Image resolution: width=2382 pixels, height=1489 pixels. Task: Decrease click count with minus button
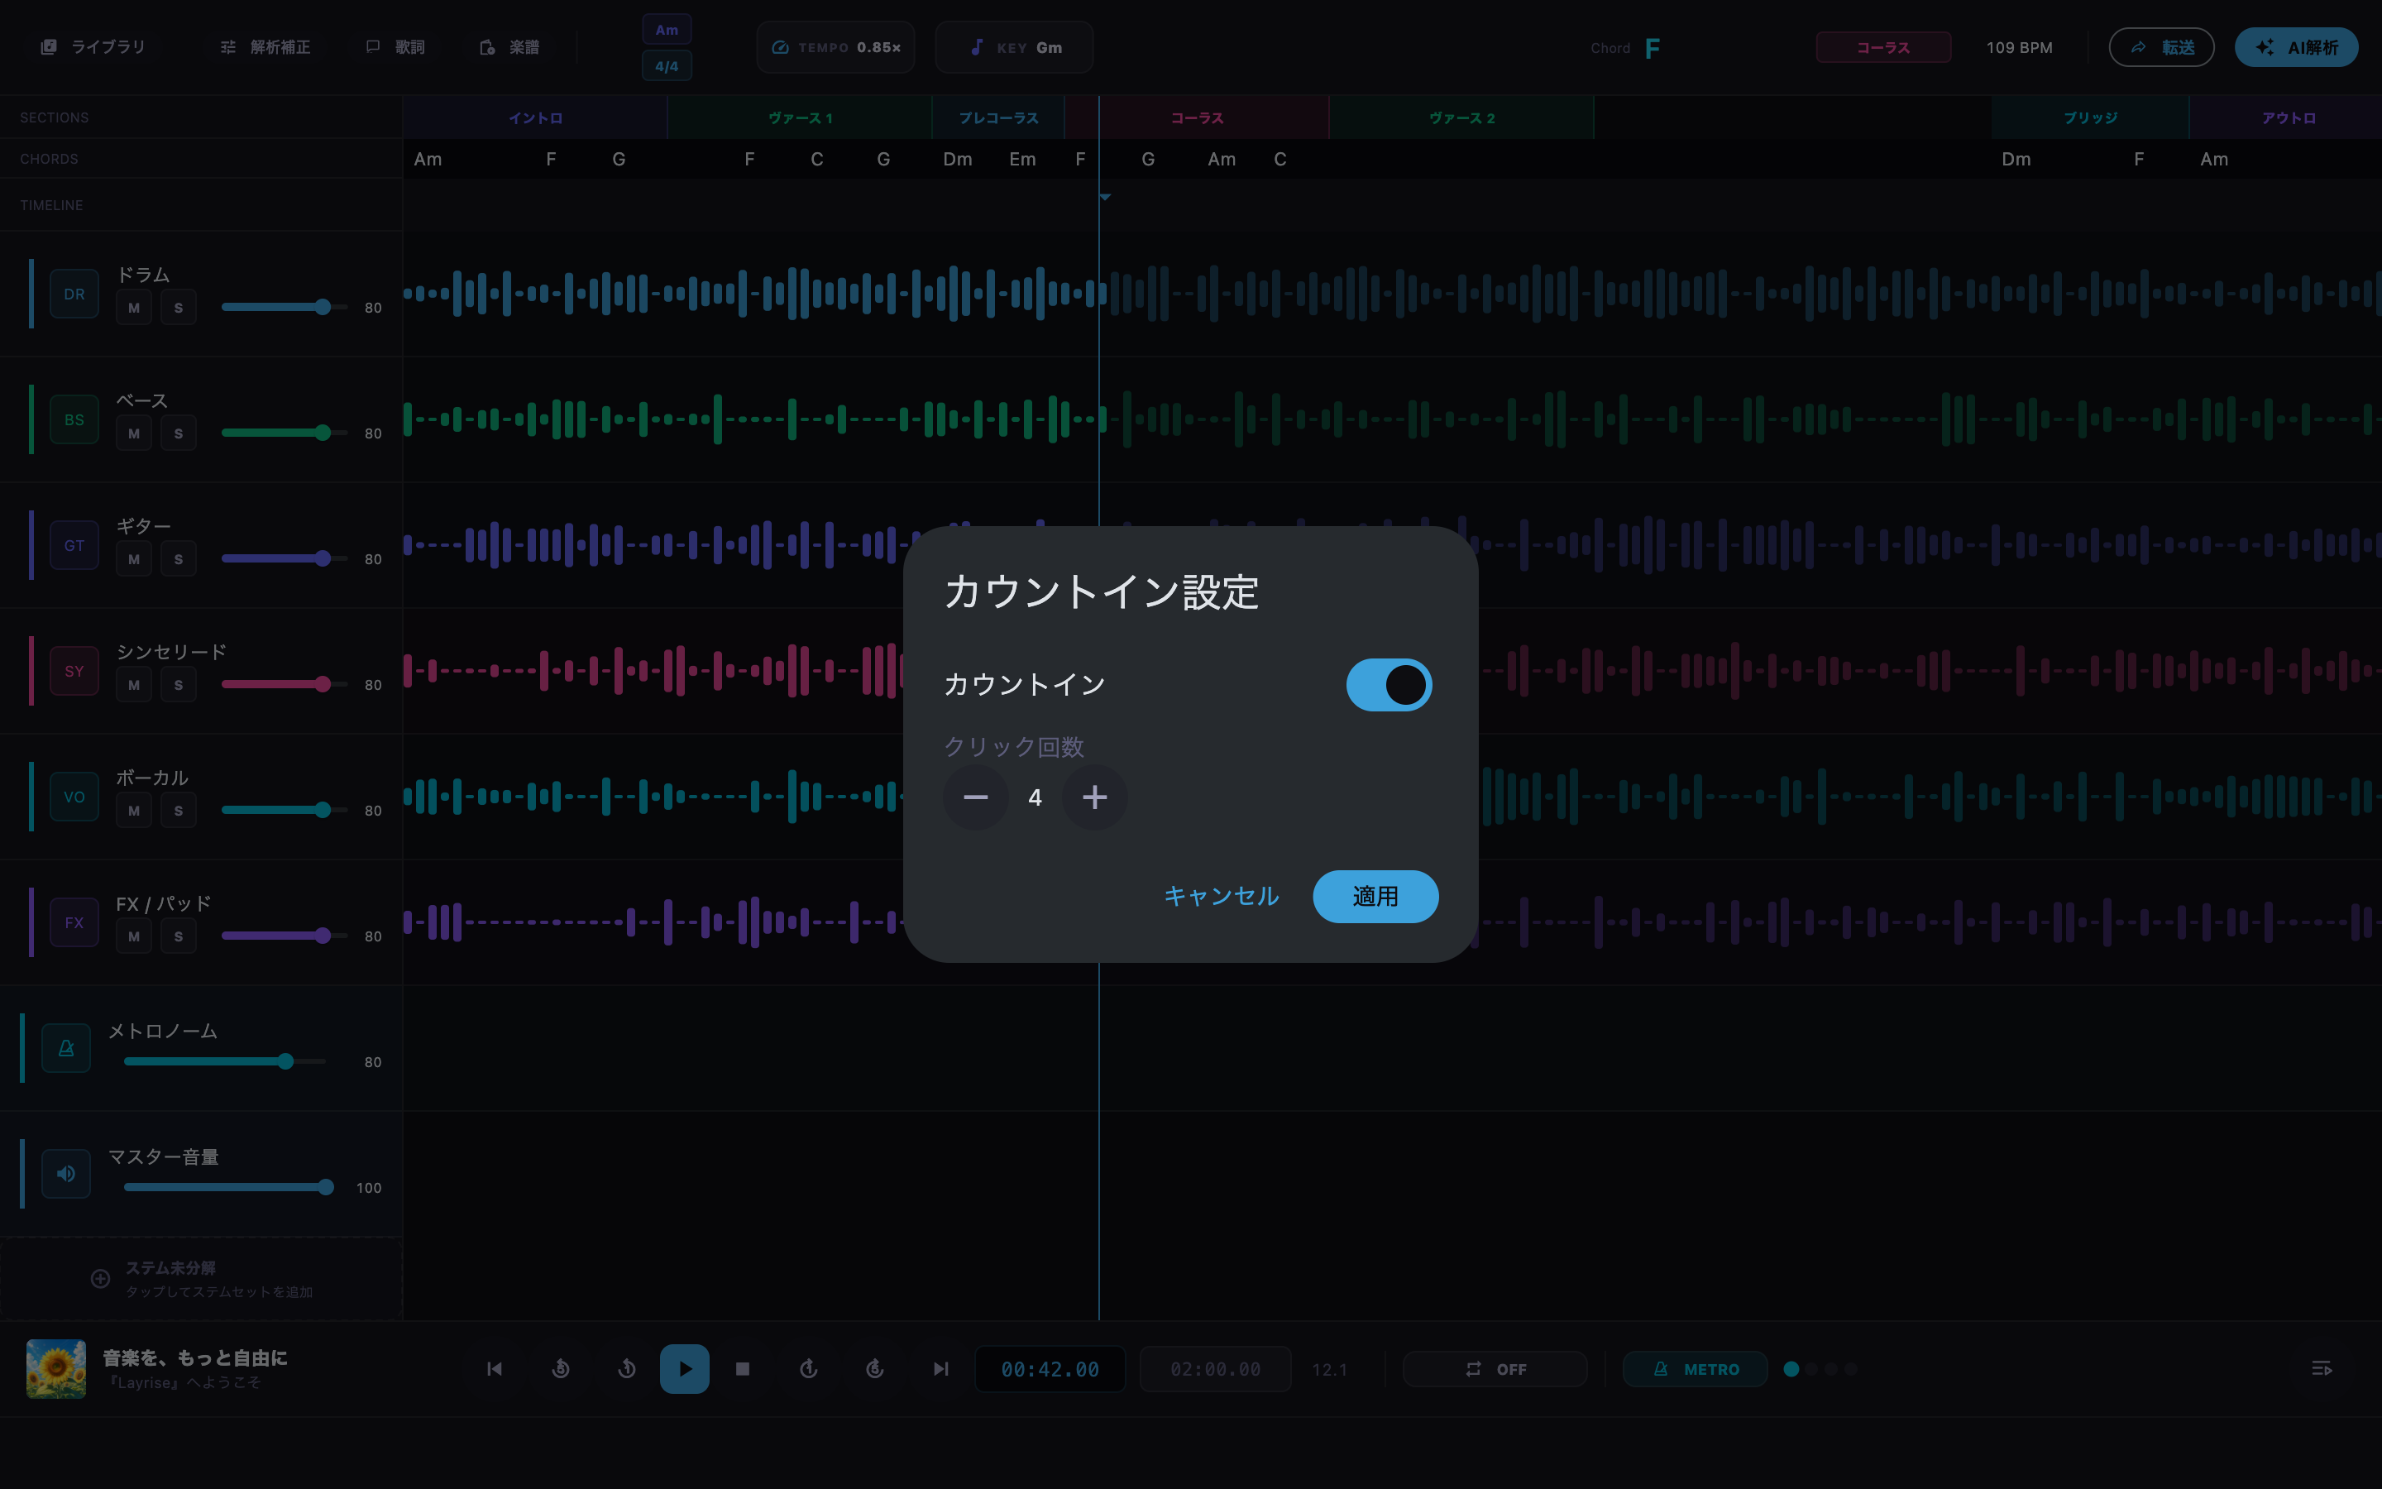[975, 797]
